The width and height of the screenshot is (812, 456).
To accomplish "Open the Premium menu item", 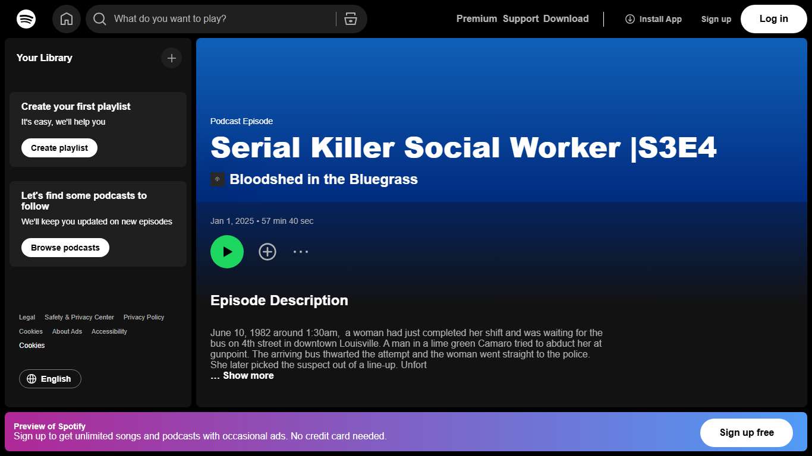I will coord(476,18).
